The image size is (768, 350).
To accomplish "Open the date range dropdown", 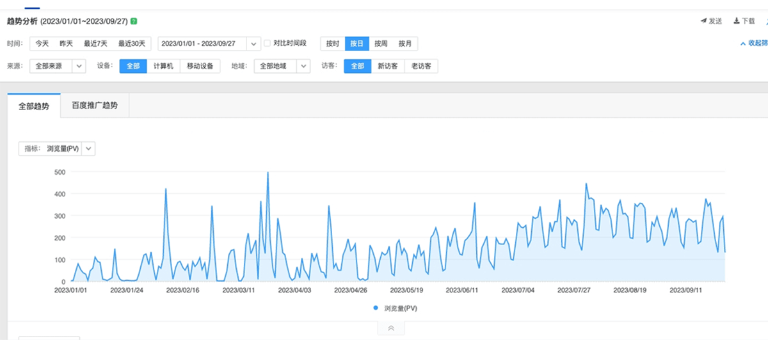I will (253, 44).
